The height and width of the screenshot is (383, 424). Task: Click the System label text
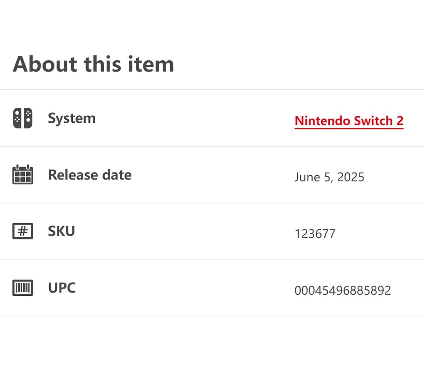(72, 118)
